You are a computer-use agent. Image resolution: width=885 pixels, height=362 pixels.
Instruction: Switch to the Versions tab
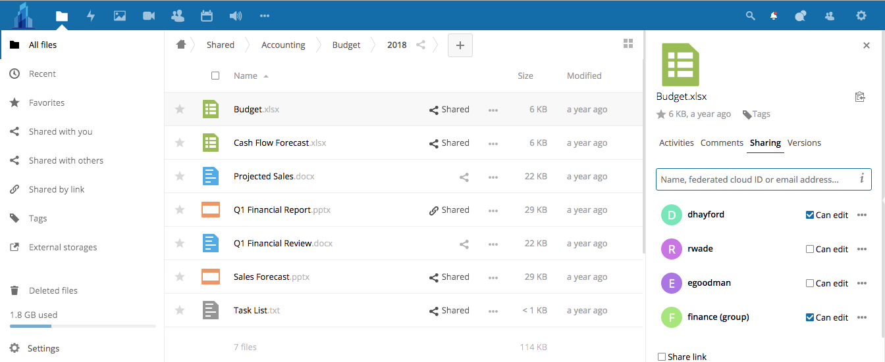click(x=804, y=143)
